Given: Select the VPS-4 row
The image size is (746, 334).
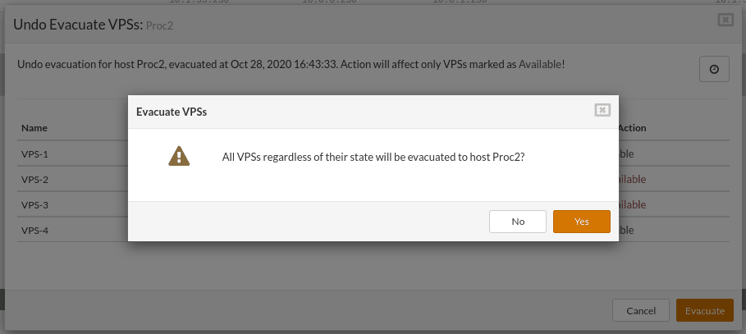Looking at the screenshot, I should tap(373, 230).
